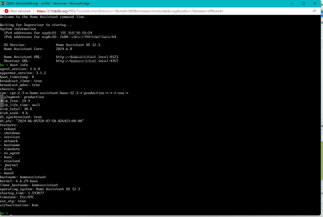The image size is (323, 217).
Task: Click the 'use_ntp: true' line
Action: pyautogui.click(x=13, y=201)
